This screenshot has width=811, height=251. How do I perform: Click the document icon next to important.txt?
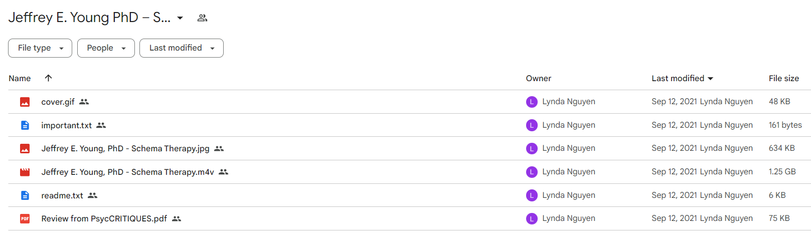tap(25, 125)
